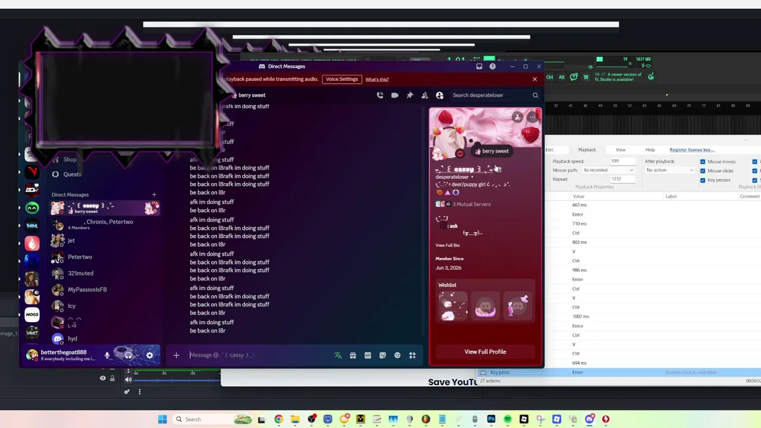This screenshot has height=428, width=761.
Task: Open Voice Settings from the banner
Action: point(342,79)
